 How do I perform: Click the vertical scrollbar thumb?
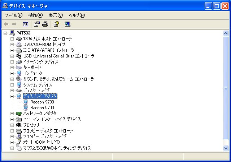click(x=226, y=88)
